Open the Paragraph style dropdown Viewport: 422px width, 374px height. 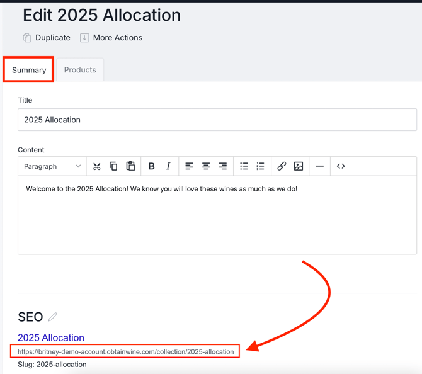52,166
